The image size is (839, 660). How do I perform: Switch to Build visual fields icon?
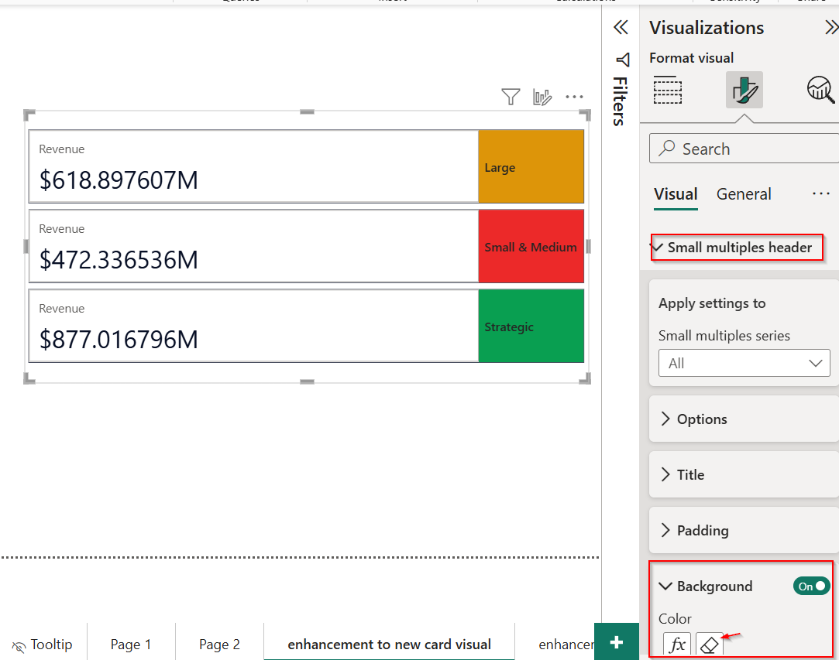tap(668, 90)
